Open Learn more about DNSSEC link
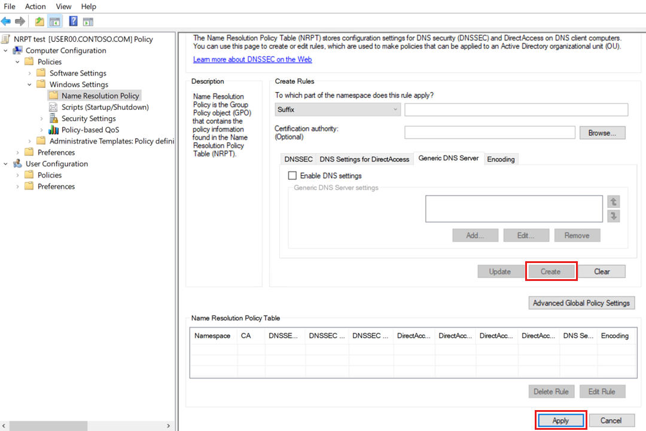The width and height of the screenshot is (646, 431). (252, 59)
